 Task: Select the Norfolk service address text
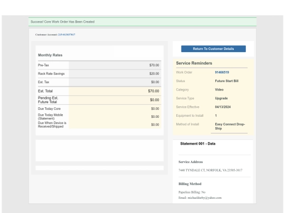210,170
